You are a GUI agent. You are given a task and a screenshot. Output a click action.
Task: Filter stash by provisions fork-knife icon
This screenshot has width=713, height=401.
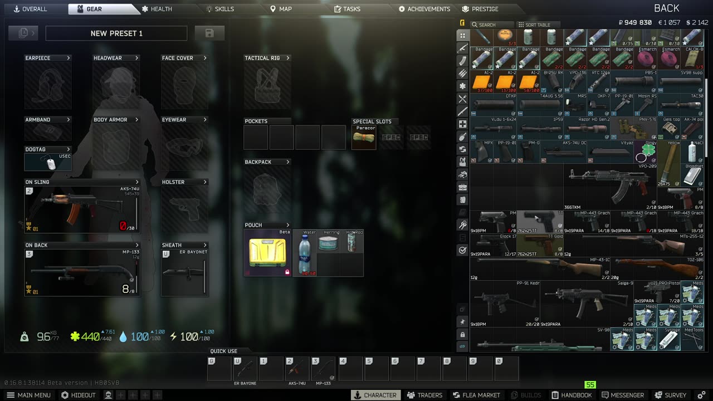[462, 99]
